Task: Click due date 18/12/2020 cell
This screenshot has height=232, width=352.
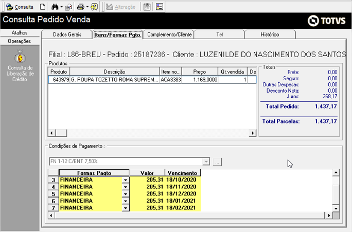Action: click(x=183, y=194)
